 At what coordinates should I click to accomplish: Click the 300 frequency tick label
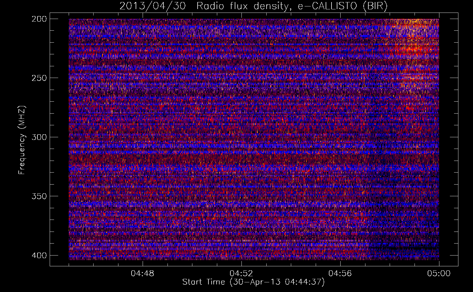(39, 137)
